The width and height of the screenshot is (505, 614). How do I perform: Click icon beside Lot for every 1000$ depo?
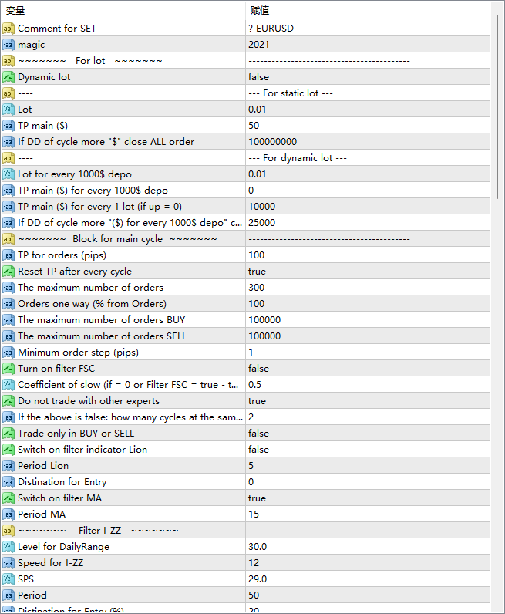pyautogui.click(x=8, y=174)
